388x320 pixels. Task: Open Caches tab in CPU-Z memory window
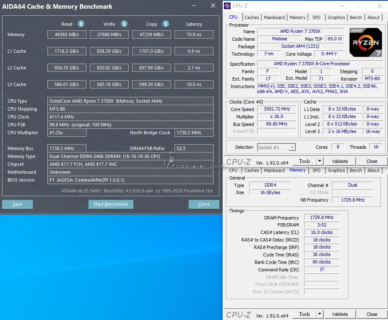(251, 170)
